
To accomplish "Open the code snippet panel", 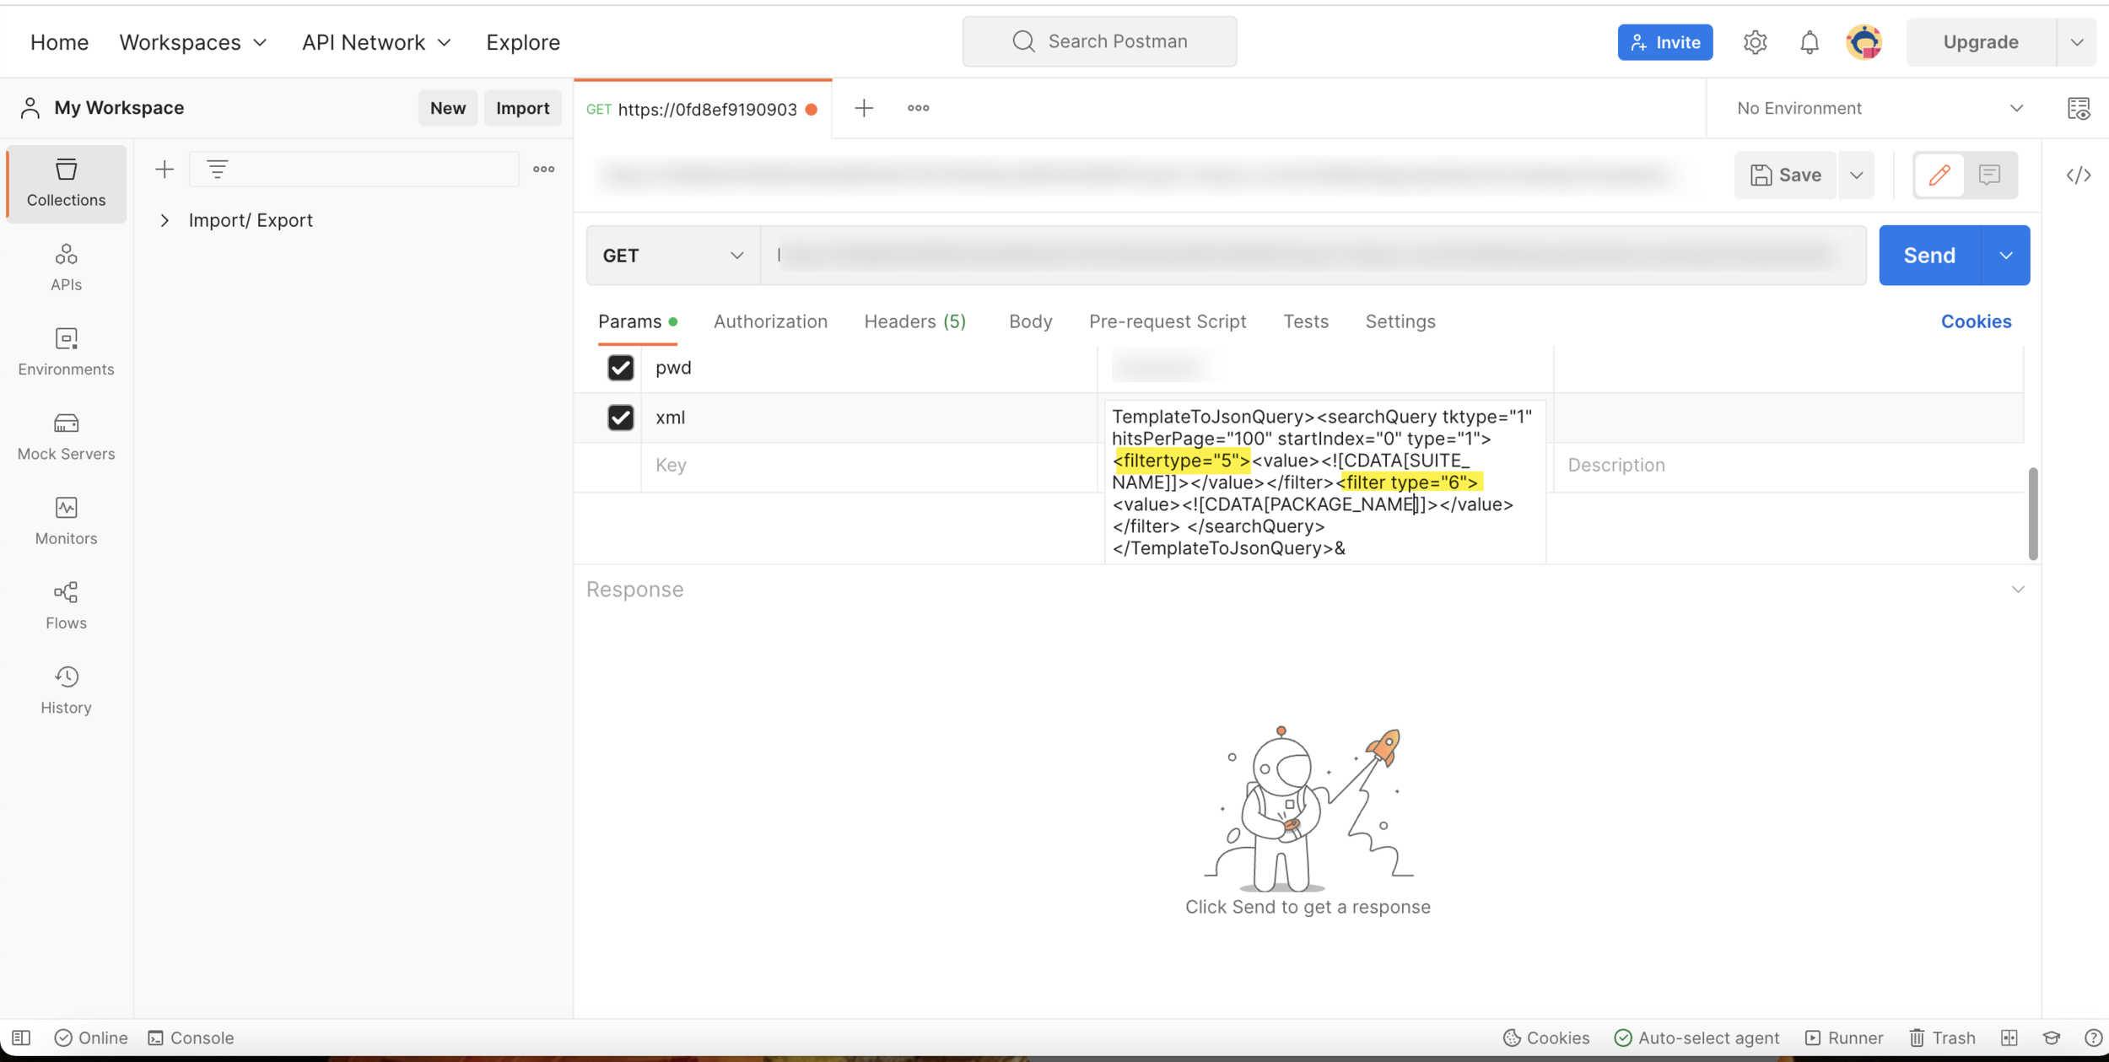I will click(2079, 175).
